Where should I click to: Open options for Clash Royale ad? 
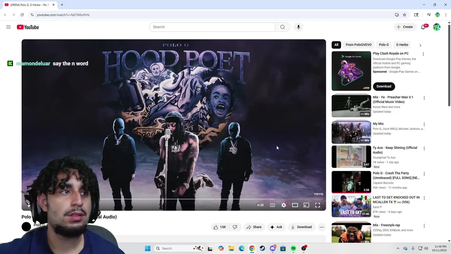coord(423,54)
